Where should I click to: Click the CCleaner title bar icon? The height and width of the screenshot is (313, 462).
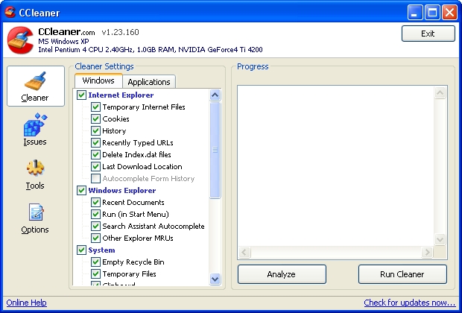[10, 13]
